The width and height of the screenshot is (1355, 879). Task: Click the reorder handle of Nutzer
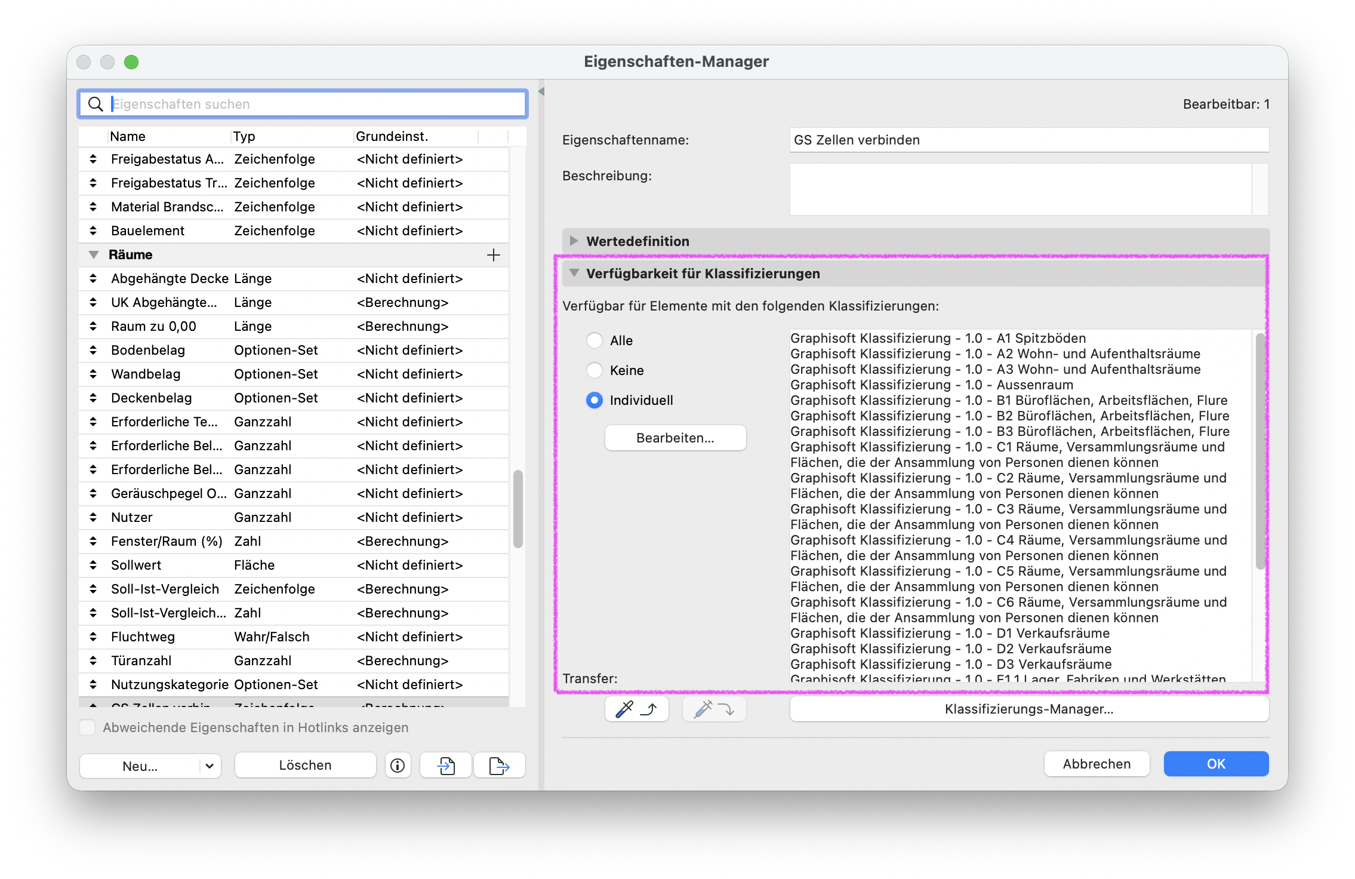pos(93,518)
